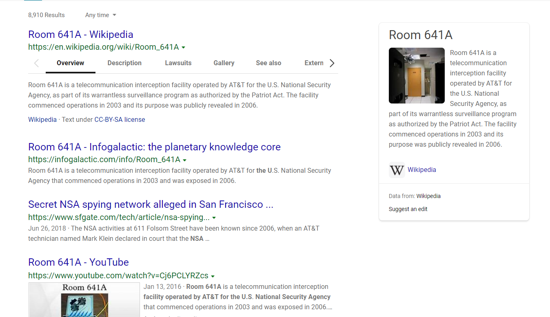Click the infogalactic.com/info/Room_641A URL text

[x=104, y=159]
